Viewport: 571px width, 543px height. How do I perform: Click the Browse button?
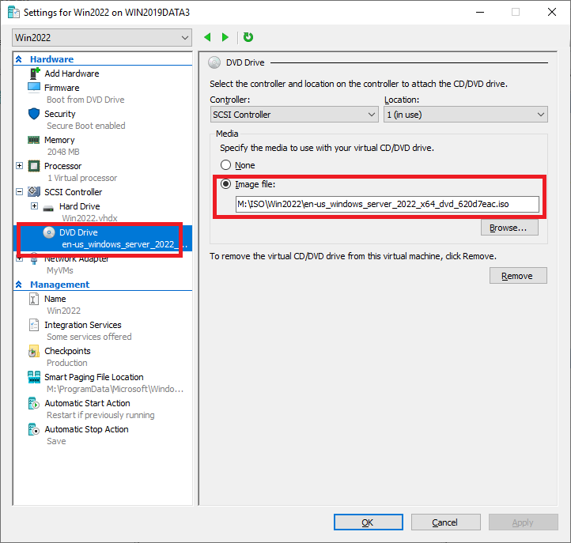point(509,228)
